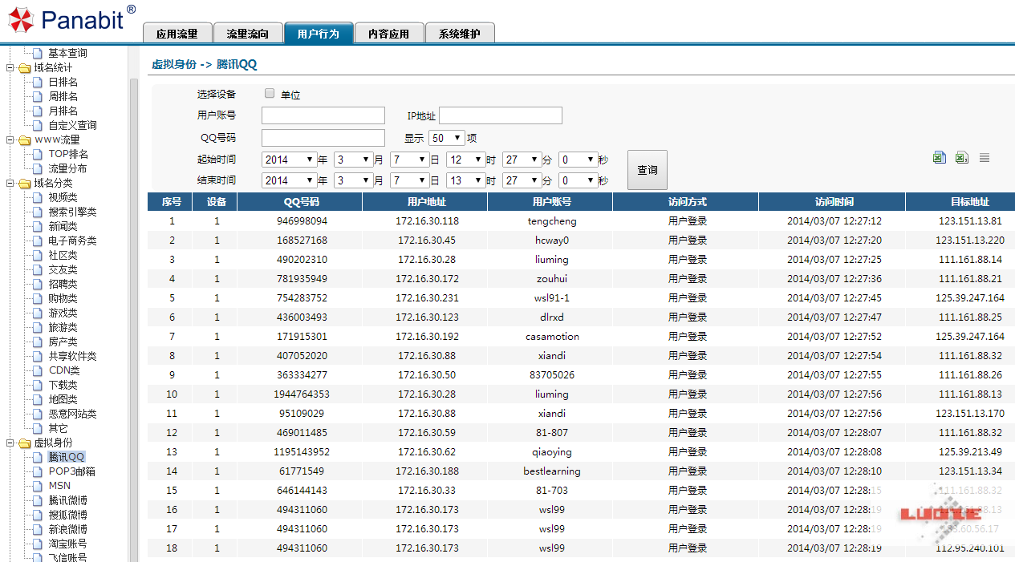Open the end time day dropdown
The width and height of the screenshot is (1015, 562).
[409, 180]
